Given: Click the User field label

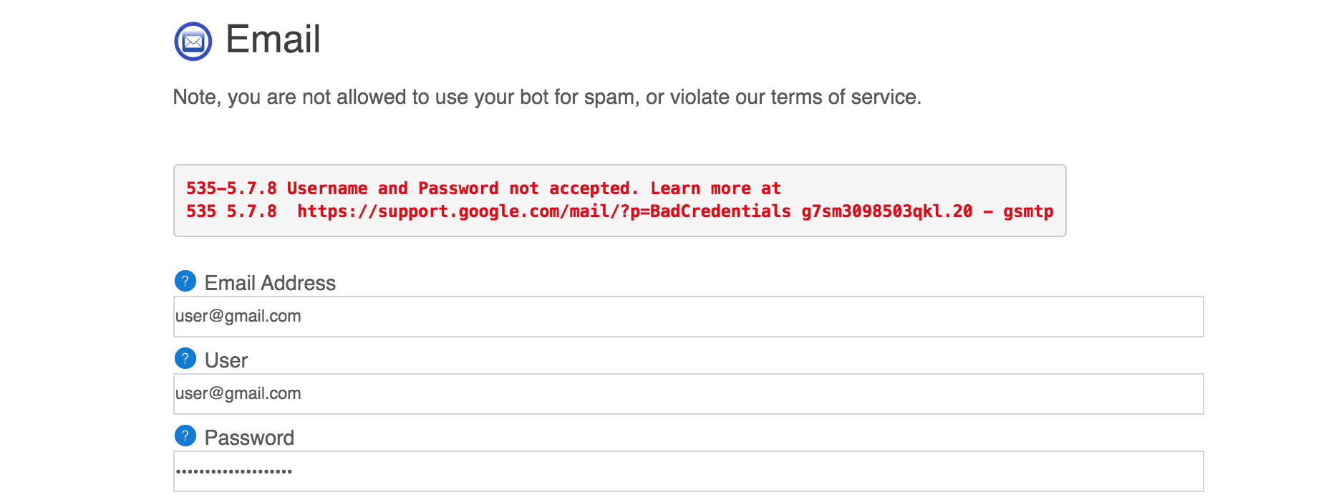Looking at the screenshot, I should point(226,360).
